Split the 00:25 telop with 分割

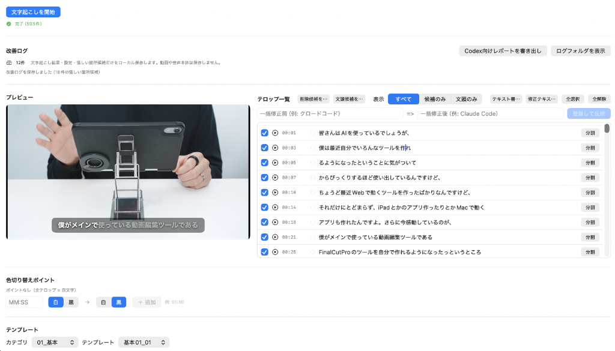point(590,252)
